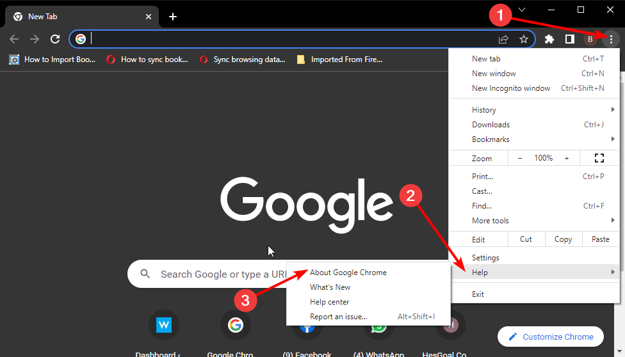Open the Google Chrome shortcut tile
The height and width of the screenshot is (357, 625).
tap(236, 325)
